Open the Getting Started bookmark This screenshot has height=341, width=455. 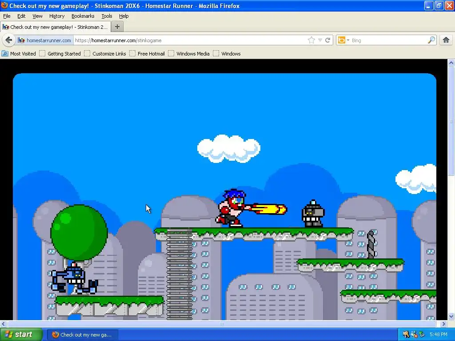pyautogui.click(x=60, y=54)
